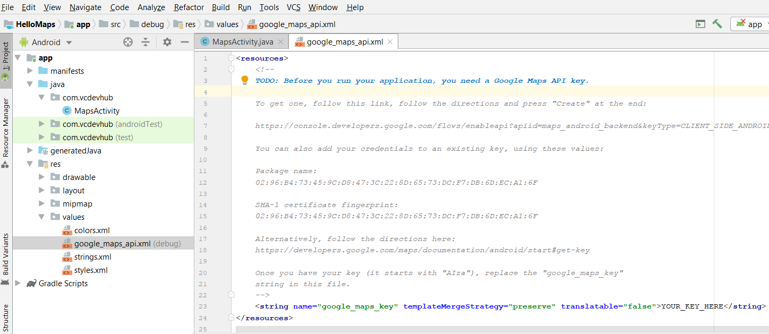Collapse the java folder arrow
The image size is (769, 334).
(30, 84)
